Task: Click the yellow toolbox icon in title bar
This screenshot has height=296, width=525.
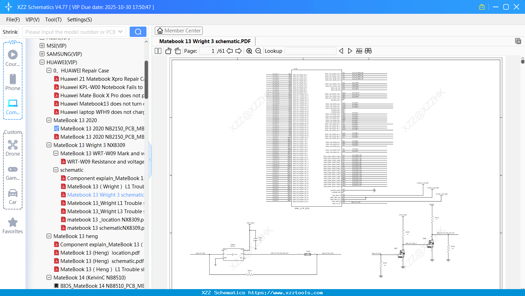Action: point(482,7)
